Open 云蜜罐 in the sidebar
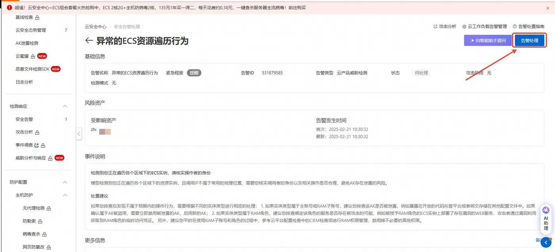Viewport: 555px width, 252px height. click(22, 56)
